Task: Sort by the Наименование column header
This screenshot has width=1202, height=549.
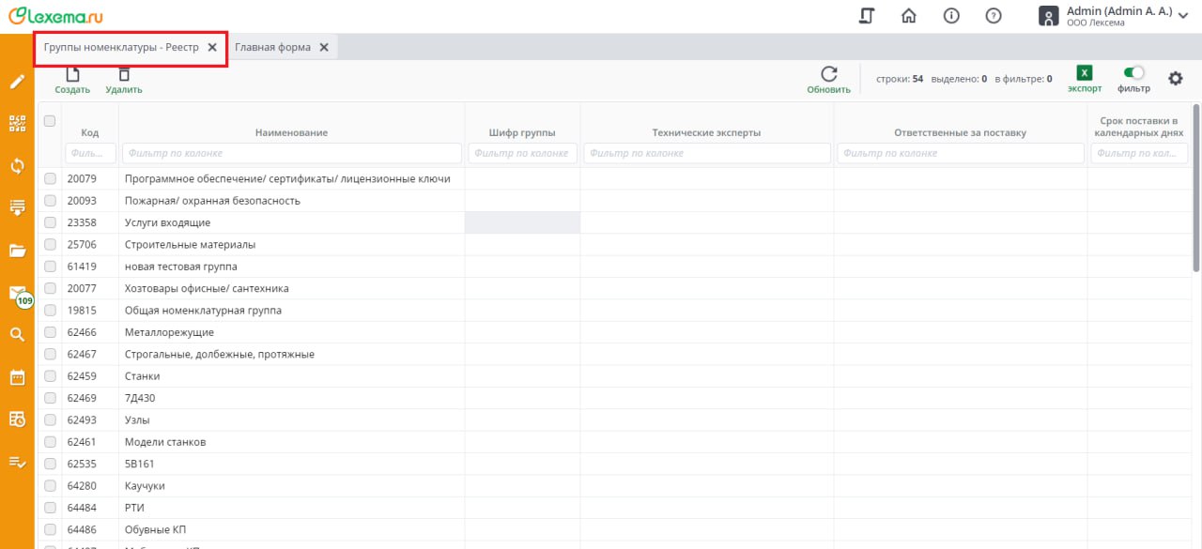Action: click(291, 133)
